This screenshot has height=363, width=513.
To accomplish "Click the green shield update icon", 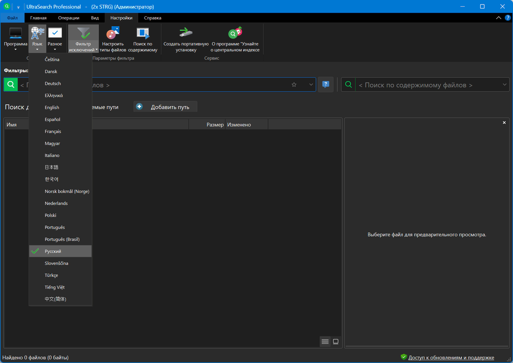I will 404,357.
